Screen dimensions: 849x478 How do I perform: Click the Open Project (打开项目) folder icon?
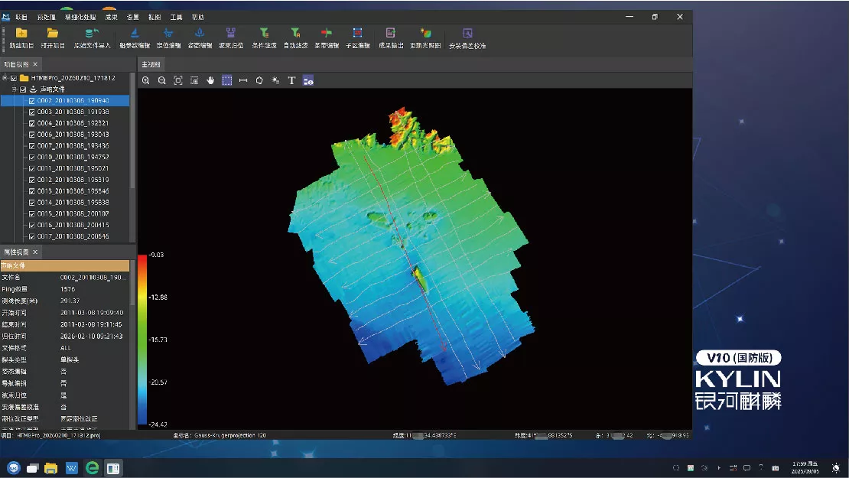tap(53, 34)
